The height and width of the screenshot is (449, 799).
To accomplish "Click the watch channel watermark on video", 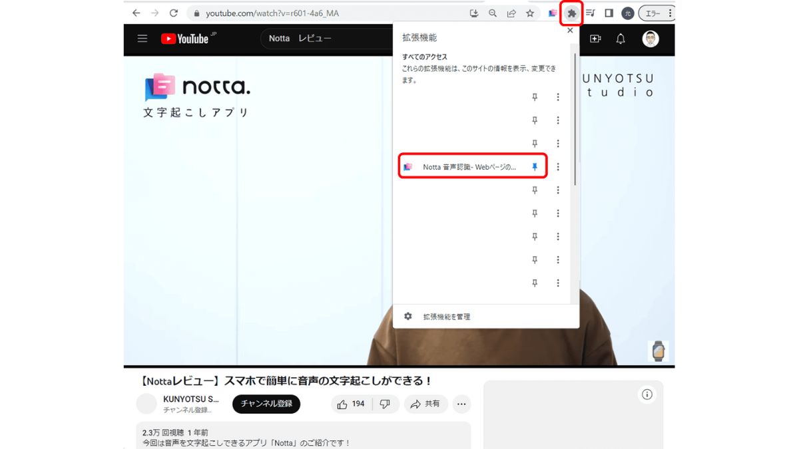I will (658, 351).
